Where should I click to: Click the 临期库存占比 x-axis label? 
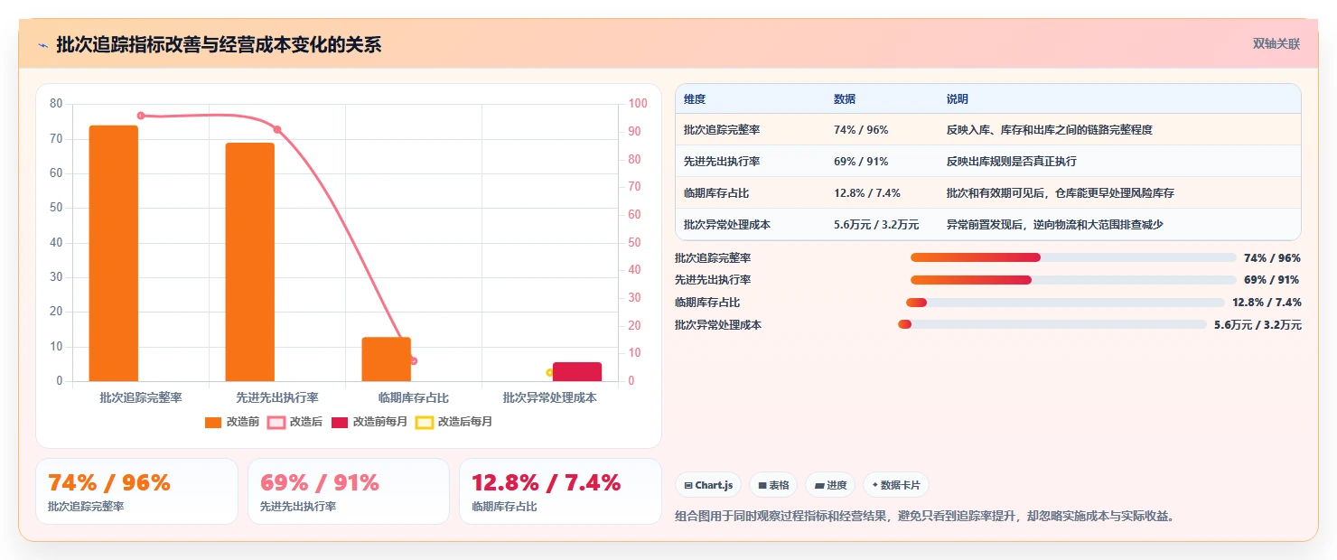coord(414,397)
